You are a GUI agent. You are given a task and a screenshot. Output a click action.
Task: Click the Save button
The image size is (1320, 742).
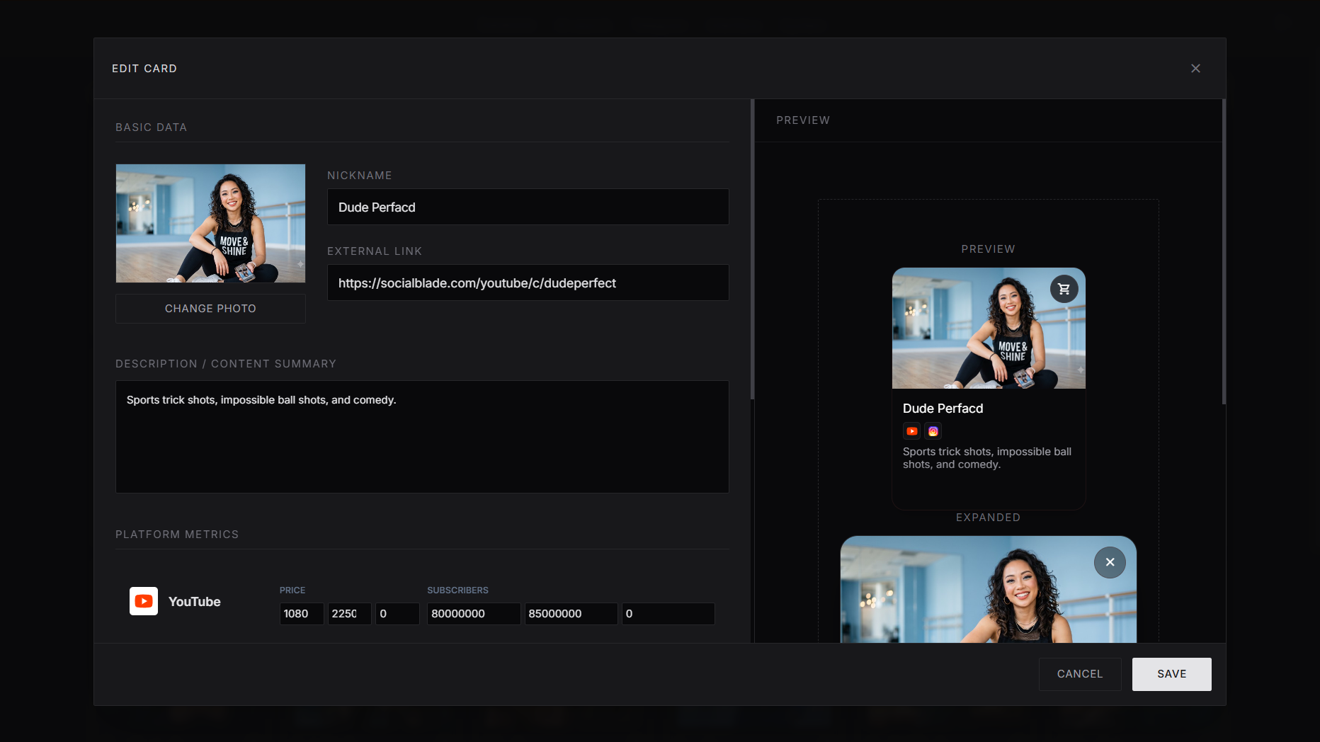click(1171, 674)
